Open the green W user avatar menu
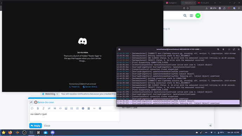Image resolution: width=242 pixels, height=136 pixels. tap(198, 15)
